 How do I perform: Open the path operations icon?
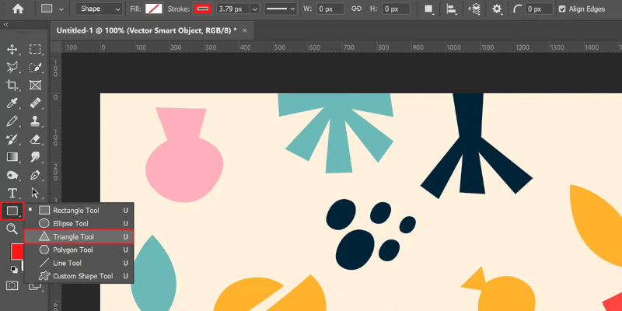coord(430,9)
